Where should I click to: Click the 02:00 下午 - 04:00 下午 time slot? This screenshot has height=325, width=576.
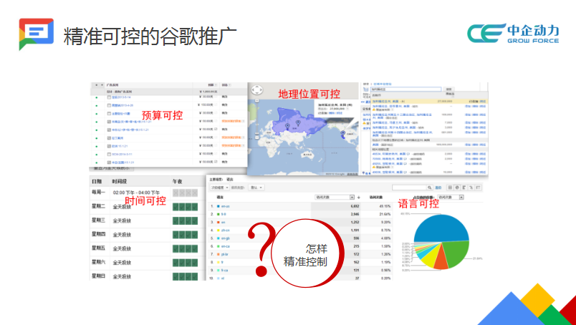tap(136, 193)
